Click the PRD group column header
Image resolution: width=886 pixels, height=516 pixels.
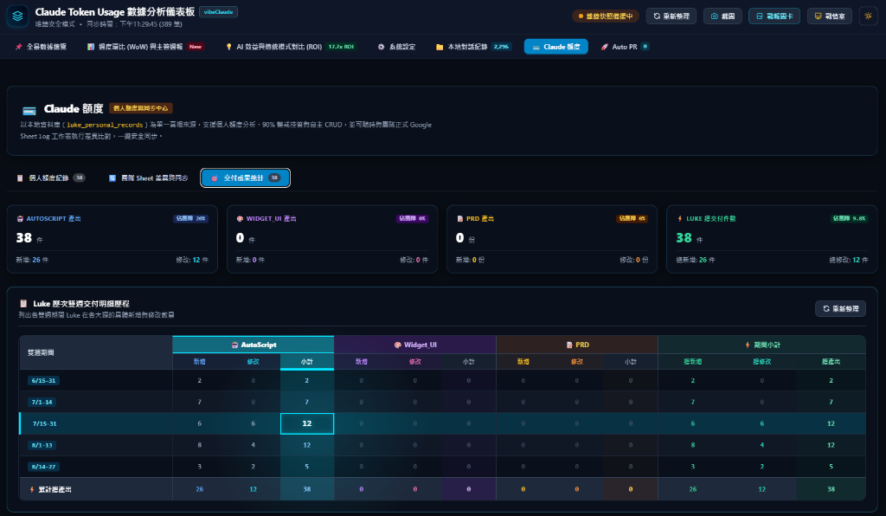[x=577, y=345]
